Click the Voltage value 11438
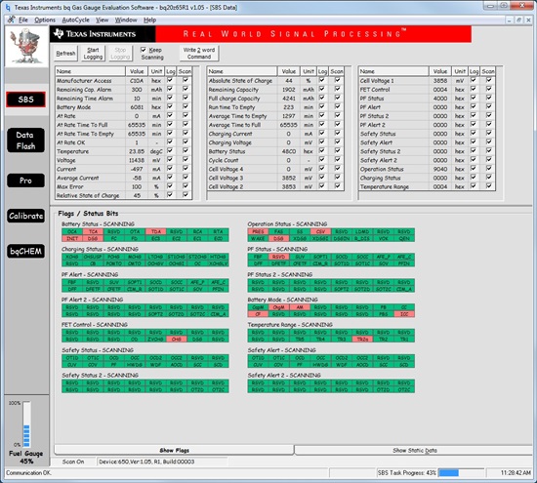This screenshot has width=537, height=483. (137, 160)
